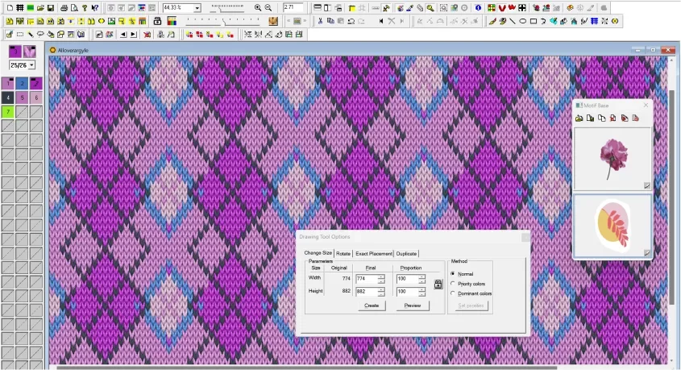
Task: Click the New document icon
Action: point(10,8)
